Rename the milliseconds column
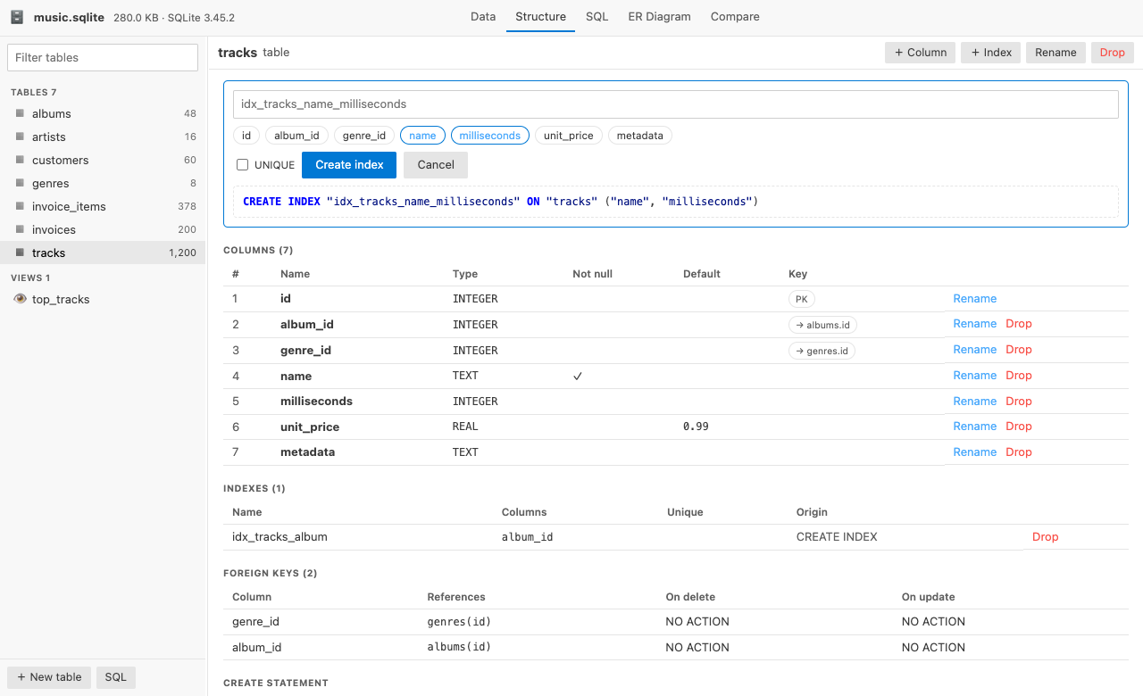Screen dimensions: 1143x696 974,402
